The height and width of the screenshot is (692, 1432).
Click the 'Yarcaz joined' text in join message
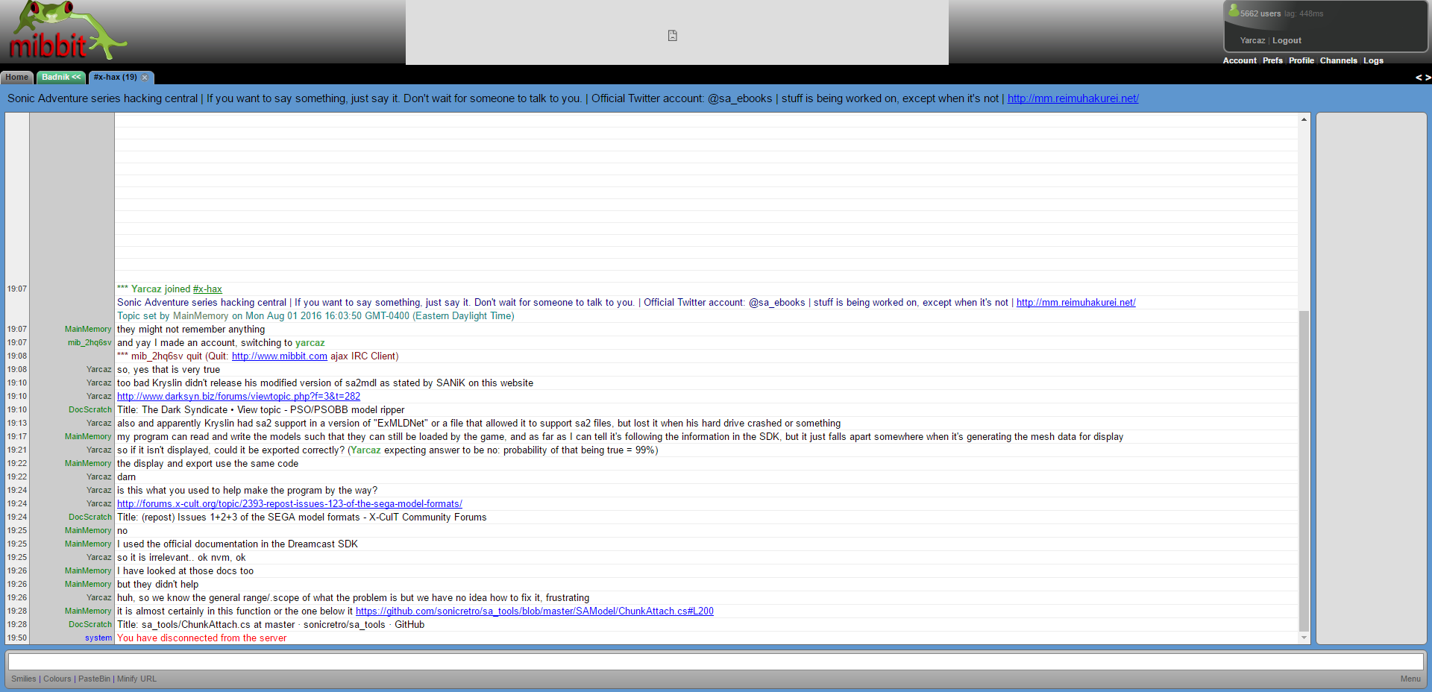(160, 289)
